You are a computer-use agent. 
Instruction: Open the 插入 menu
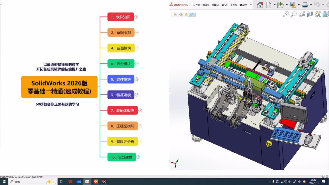pos(224,5)
